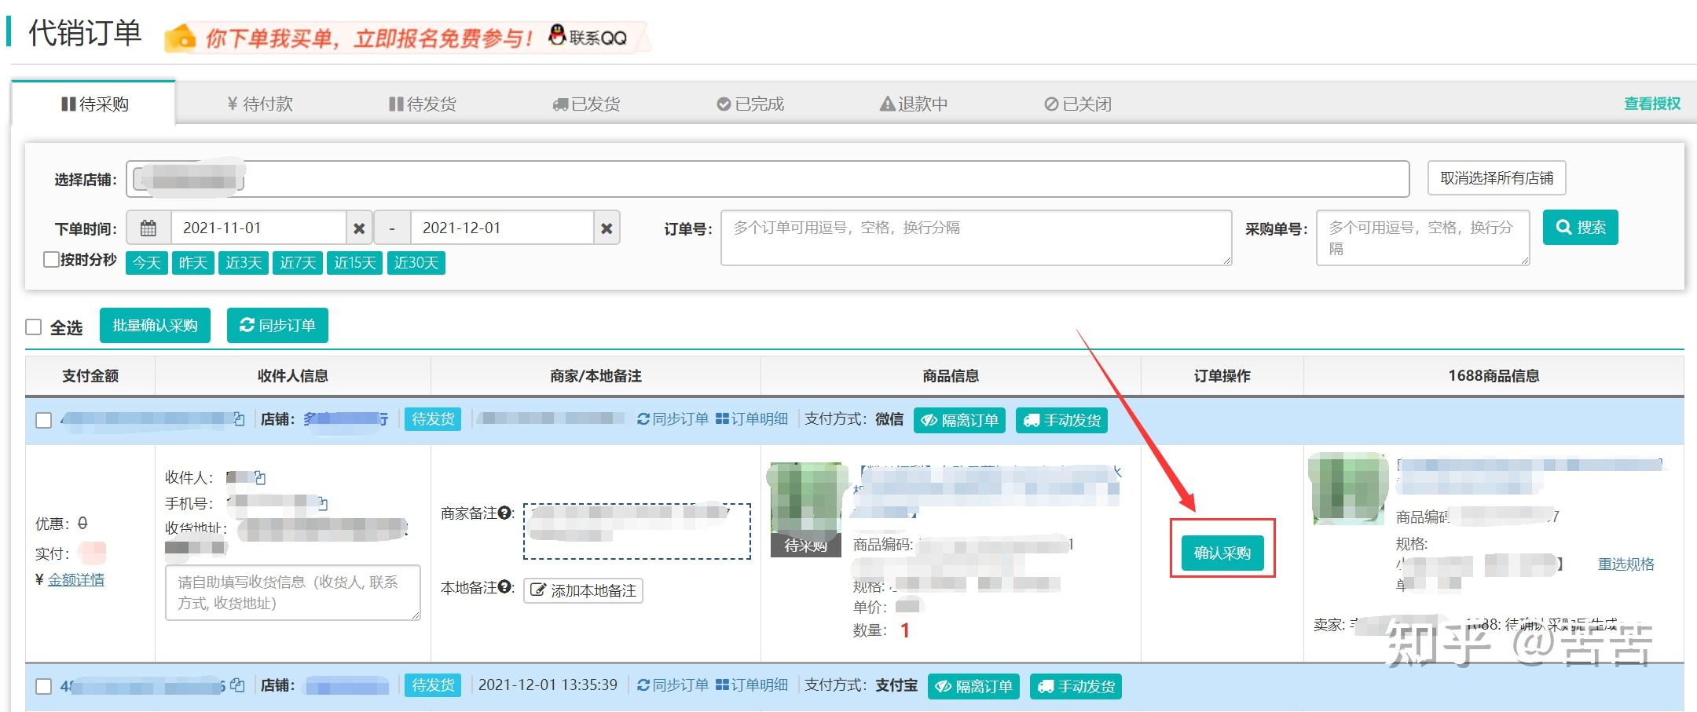1697x712 pixels.
Task: Open 订单明细 via its grid icon
Action: coord(723,419)
